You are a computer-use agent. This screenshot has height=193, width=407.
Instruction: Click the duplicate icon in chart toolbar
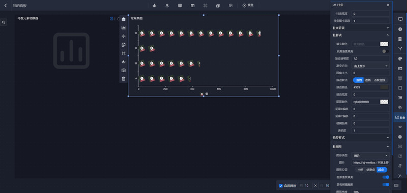[x=124, y=45]
